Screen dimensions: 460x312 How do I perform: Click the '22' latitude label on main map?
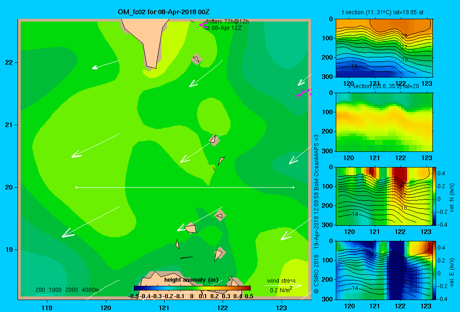(9, 62)
